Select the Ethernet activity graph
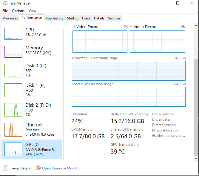The height and width of the screenshot is (176, 199). [x=13, y=129]
